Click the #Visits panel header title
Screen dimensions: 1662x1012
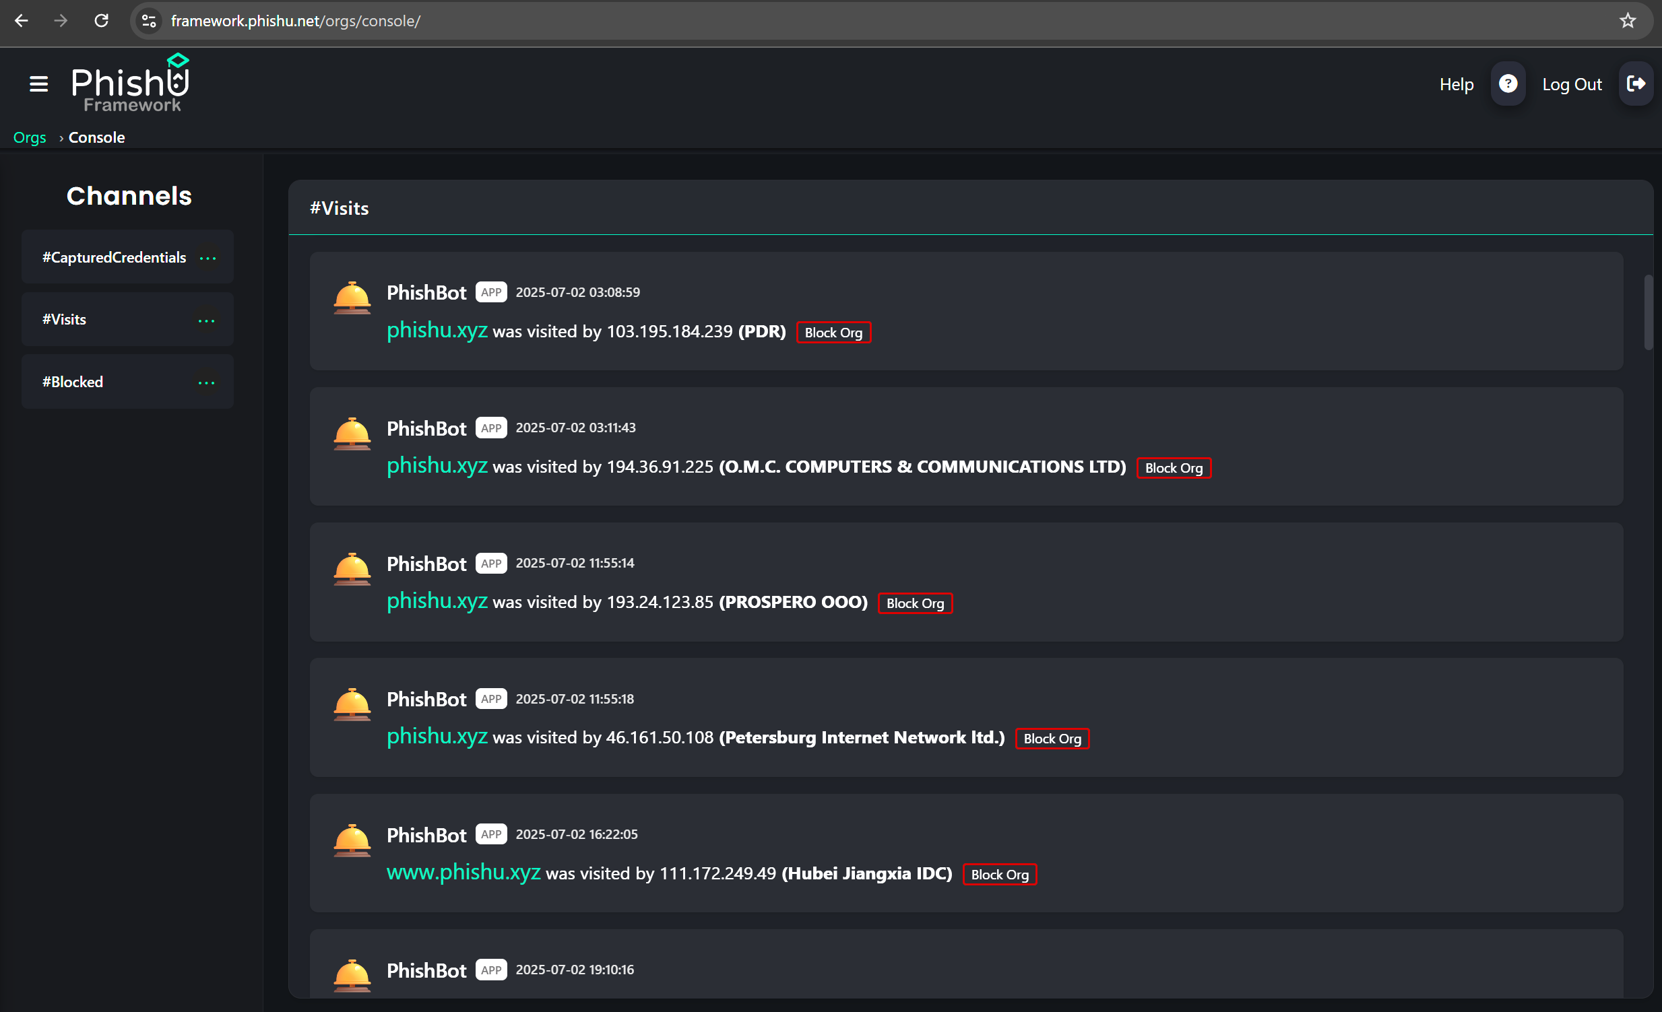[x=340, y=208]
